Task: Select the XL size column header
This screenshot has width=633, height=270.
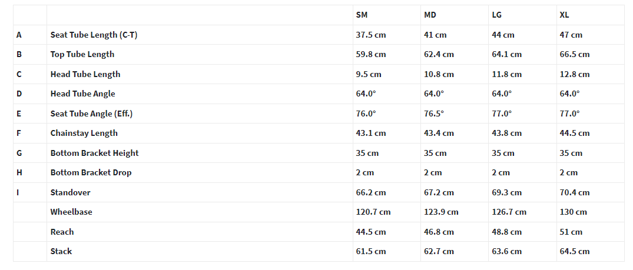Action: (x=564, y=15)
